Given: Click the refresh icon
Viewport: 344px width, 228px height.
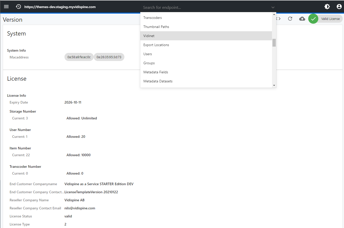Looking at the screenshot, I should click(x=290, y=19).
